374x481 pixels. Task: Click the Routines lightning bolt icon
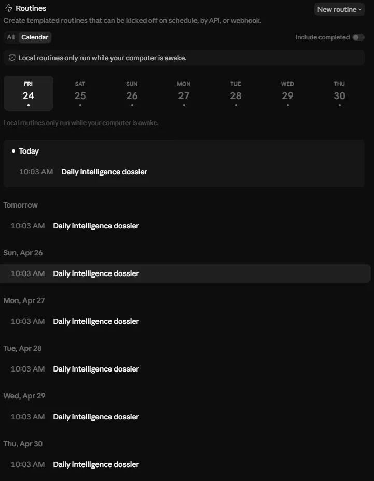(9, 8)
